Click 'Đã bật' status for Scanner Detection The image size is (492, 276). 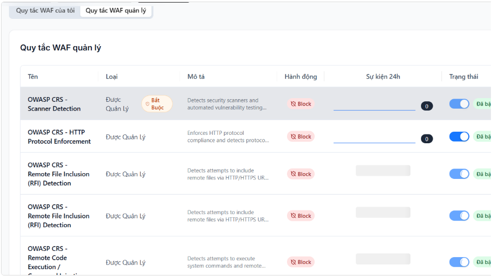coord(483,104)
